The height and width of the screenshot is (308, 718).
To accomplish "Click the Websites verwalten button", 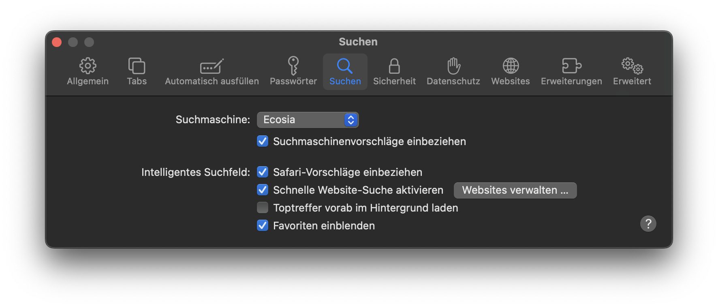I will [x=515, y=190].
